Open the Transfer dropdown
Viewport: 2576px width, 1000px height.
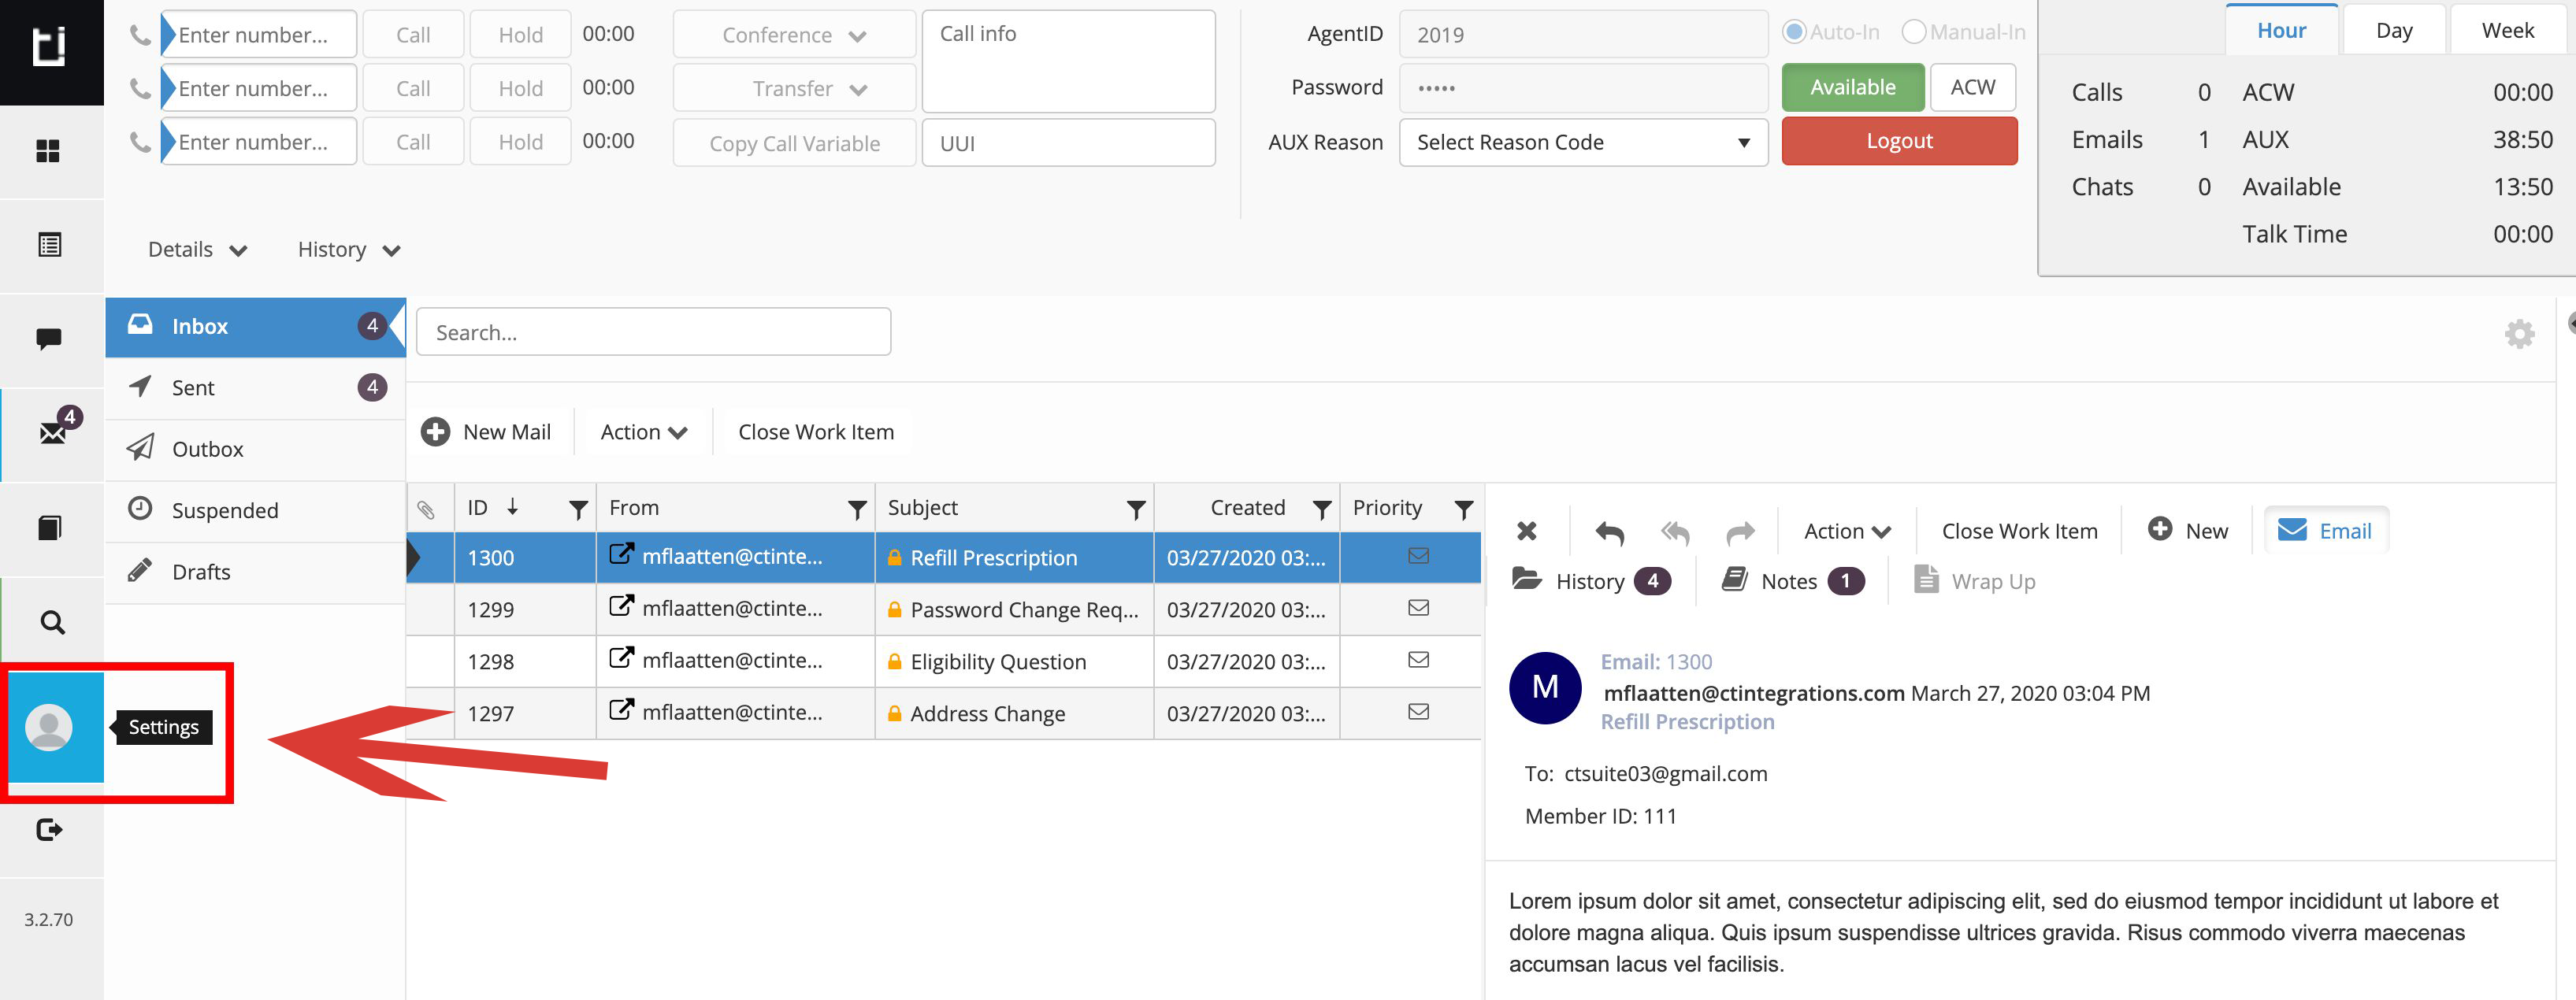(794, 89)
